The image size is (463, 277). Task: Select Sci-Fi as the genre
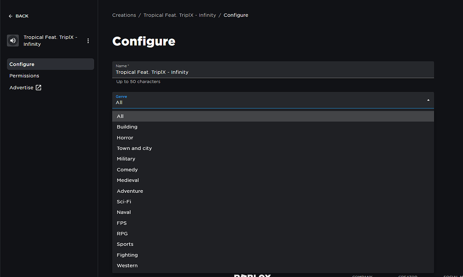[123, 201]
